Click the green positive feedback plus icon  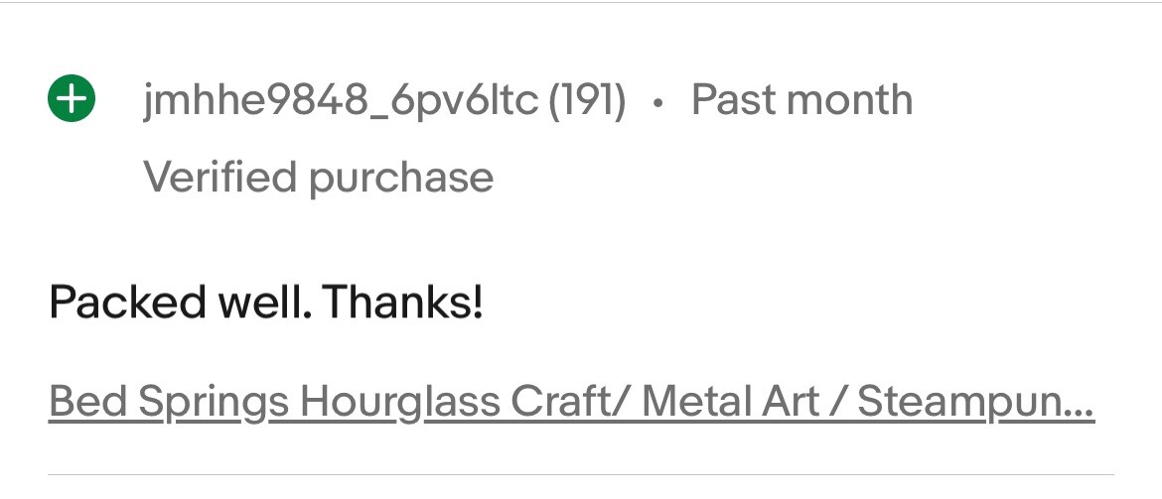click(72, 99)
